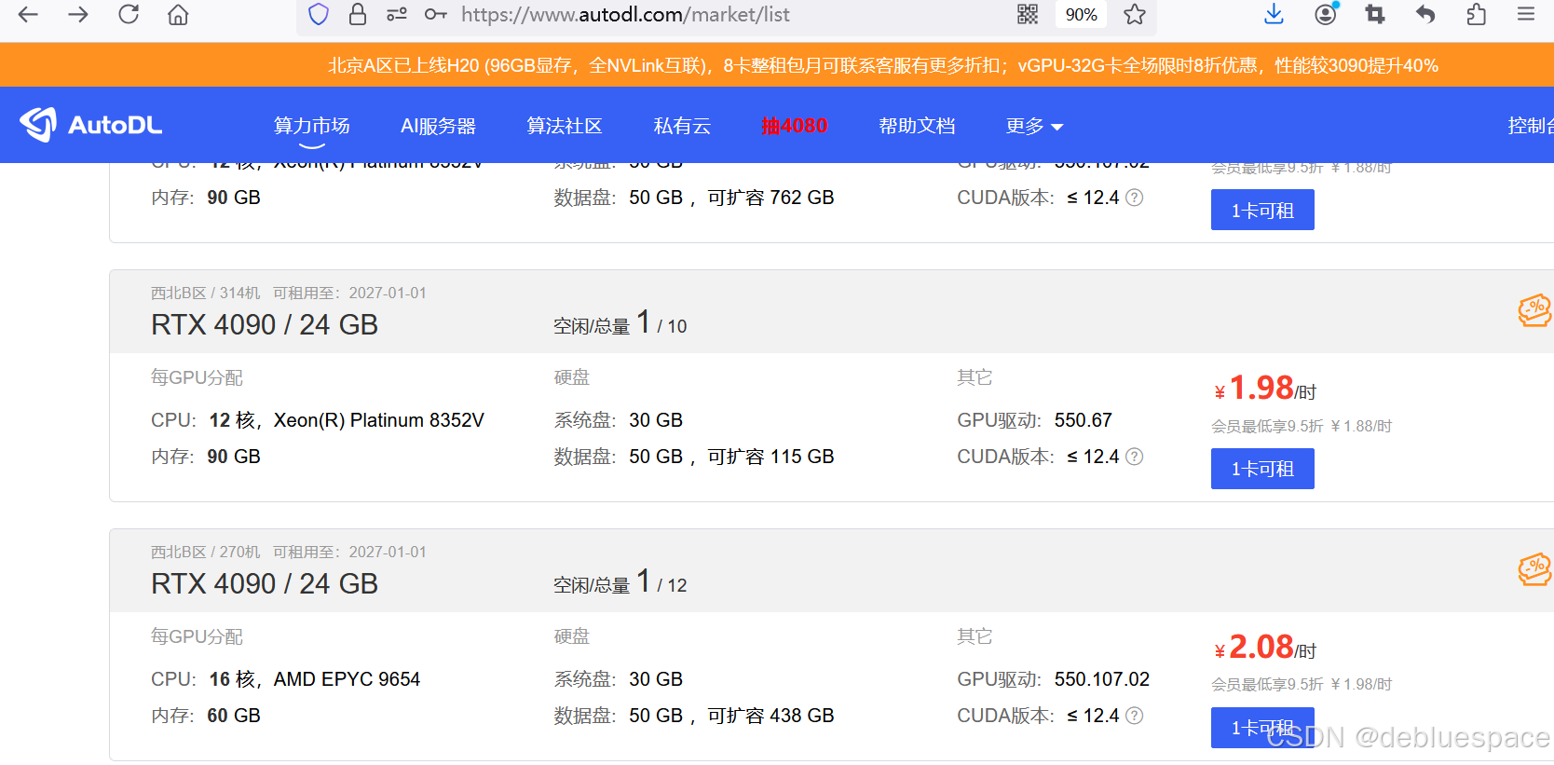The width and height of the screenshot is (1554, 765).
Task: Reset the 90% zoom level
Action: pos(1081,15)
